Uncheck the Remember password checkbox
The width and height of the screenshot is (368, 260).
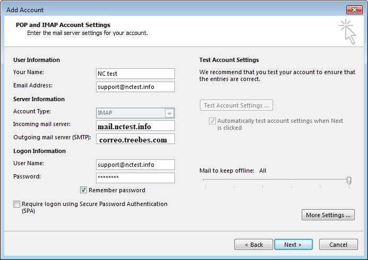click(83, 190)
